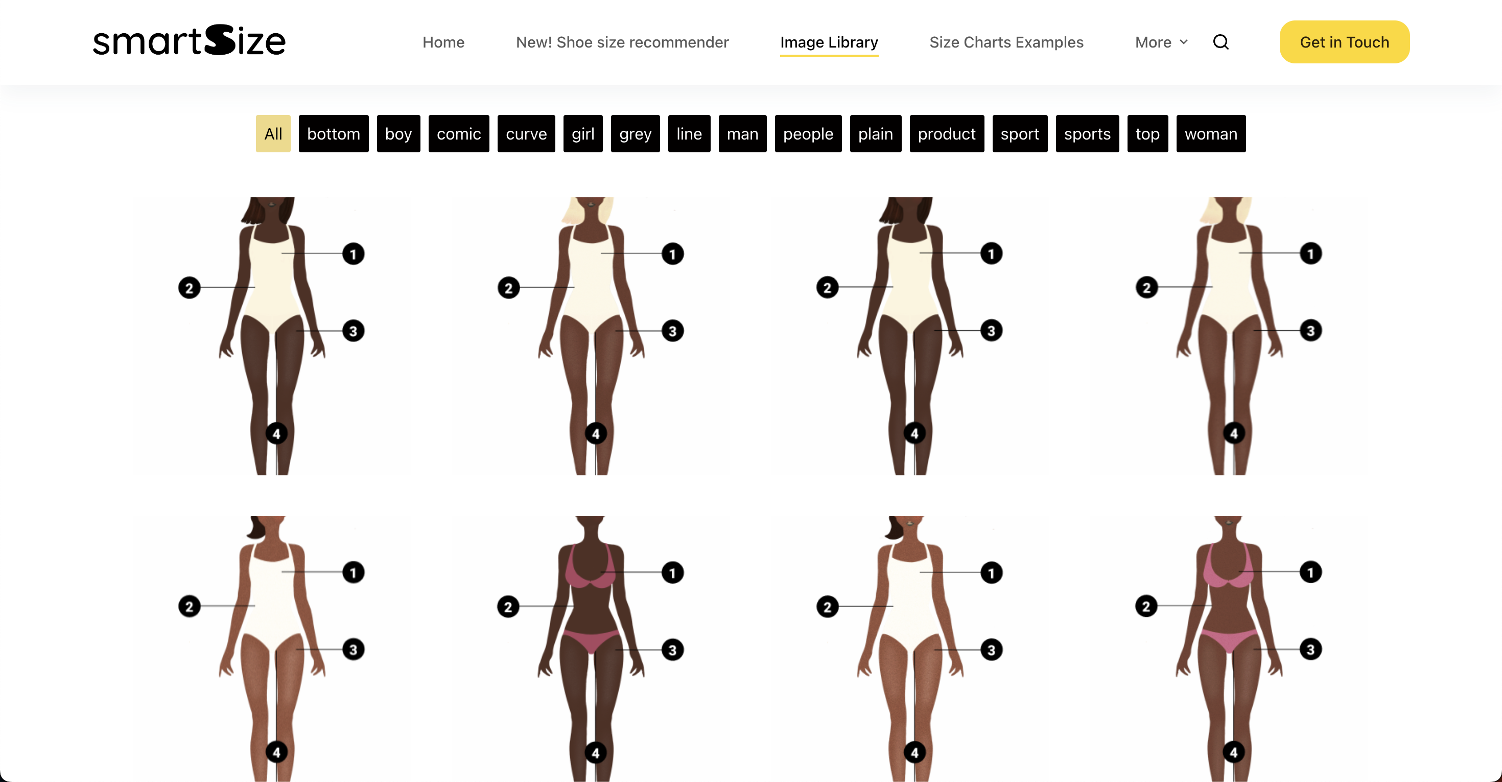Go to Size Charts Examples

(x=1006, y=42)
